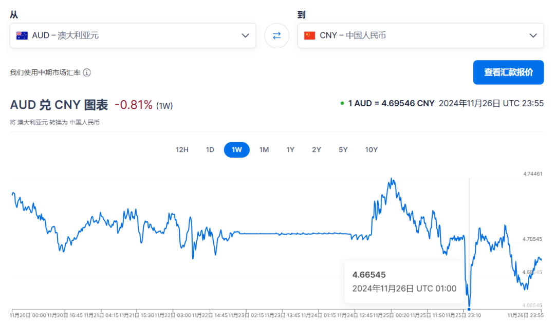Click the 11月23日 02:15 axis label
This screenshot has height=324, width=555.
246,315
